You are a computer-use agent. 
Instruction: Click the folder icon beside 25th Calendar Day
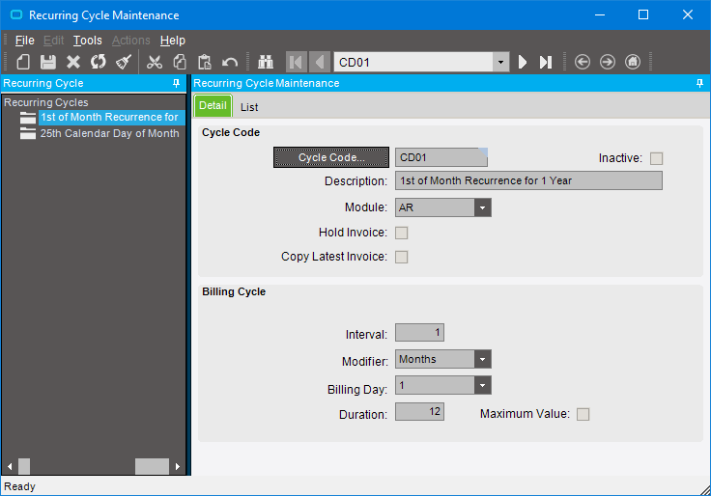[28, 133]
